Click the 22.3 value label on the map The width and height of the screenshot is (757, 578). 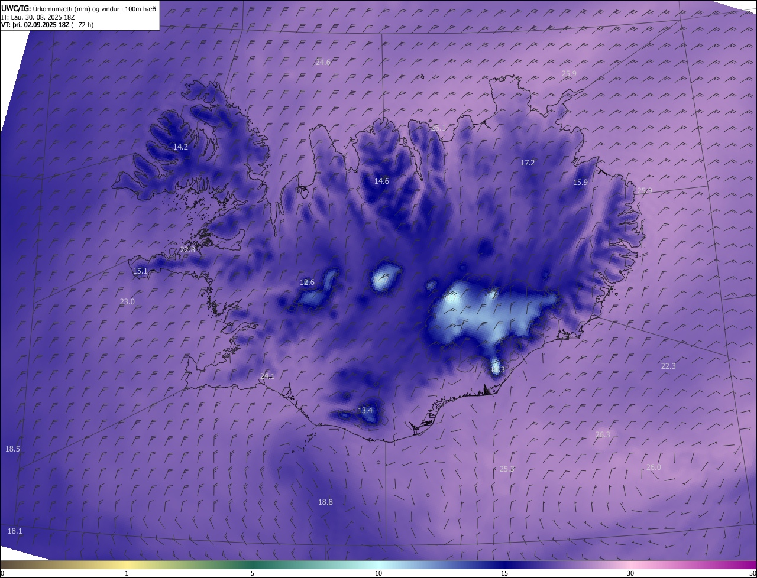click(668, 366)
